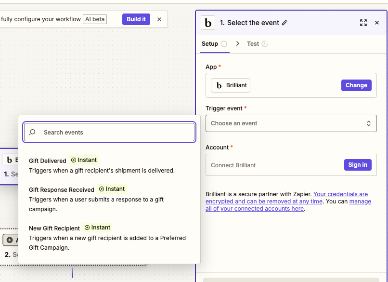
Task: Close the Select the event panel
Action: 377,23
